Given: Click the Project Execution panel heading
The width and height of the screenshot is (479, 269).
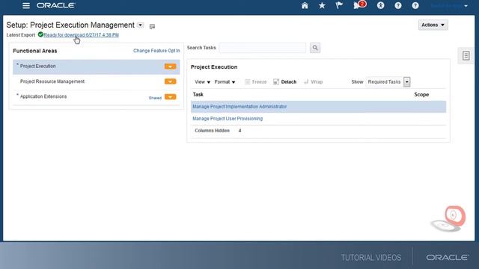Looking at the screenshot, I should click(x=214, y=67).
